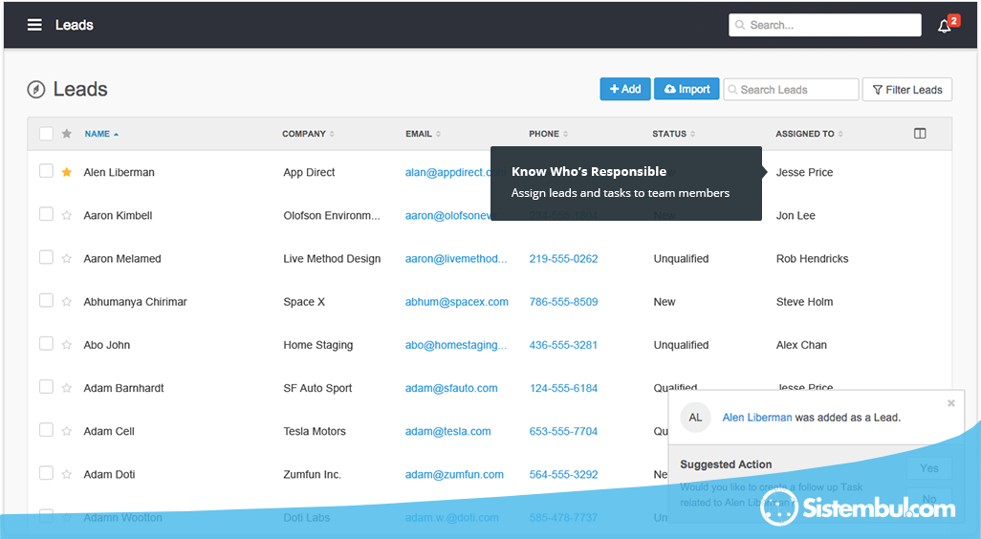
Task: Call phone number 653-555-7704
Action: tap(564, 431)
